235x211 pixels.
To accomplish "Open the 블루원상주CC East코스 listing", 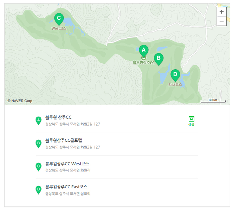I will 66,187.
